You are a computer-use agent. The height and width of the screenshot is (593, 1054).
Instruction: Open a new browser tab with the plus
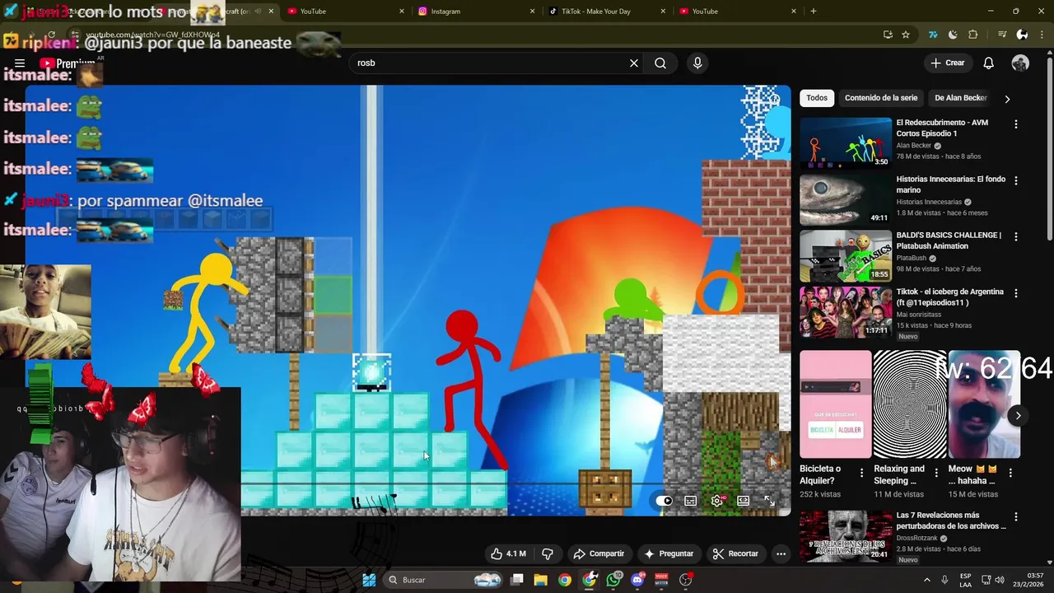(814, 12)
